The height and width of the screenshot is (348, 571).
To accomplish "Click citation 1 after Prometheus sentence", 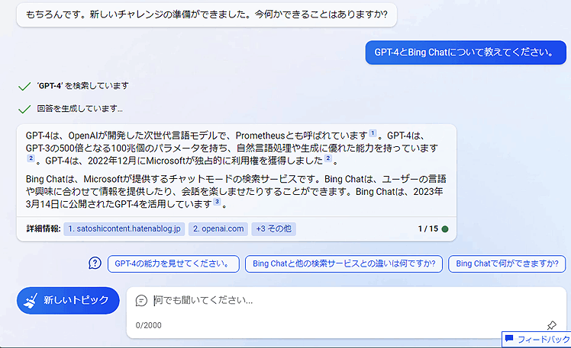I will point(373,132).
